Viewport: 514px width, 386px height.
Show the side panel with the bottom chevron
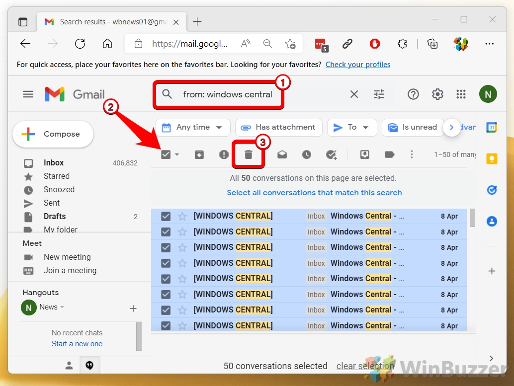click(x=491, y=358)
